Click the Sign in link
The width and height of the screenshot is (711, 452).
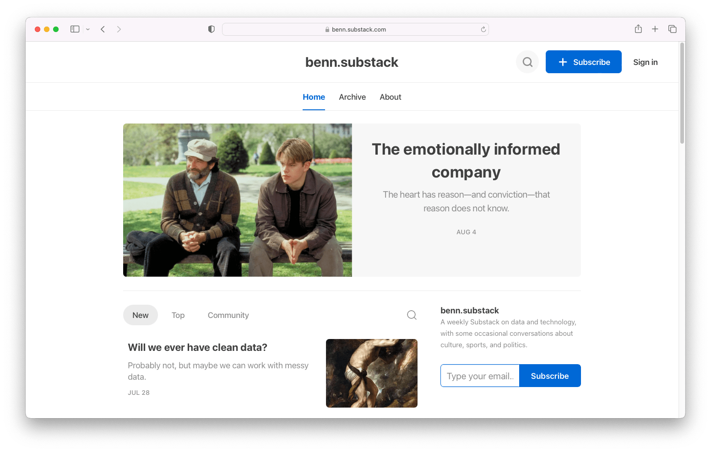[x=645, y=62]
